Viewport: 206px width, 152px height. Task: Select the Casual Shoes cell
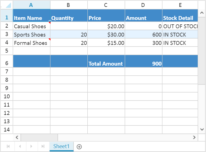pyautogui.click(x=32, y=26)
